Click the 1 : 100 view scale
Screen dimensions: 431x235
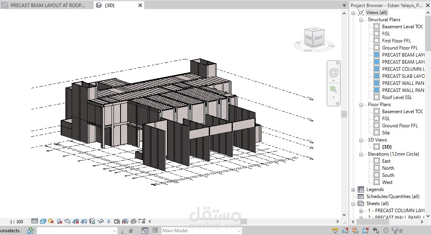17,222
